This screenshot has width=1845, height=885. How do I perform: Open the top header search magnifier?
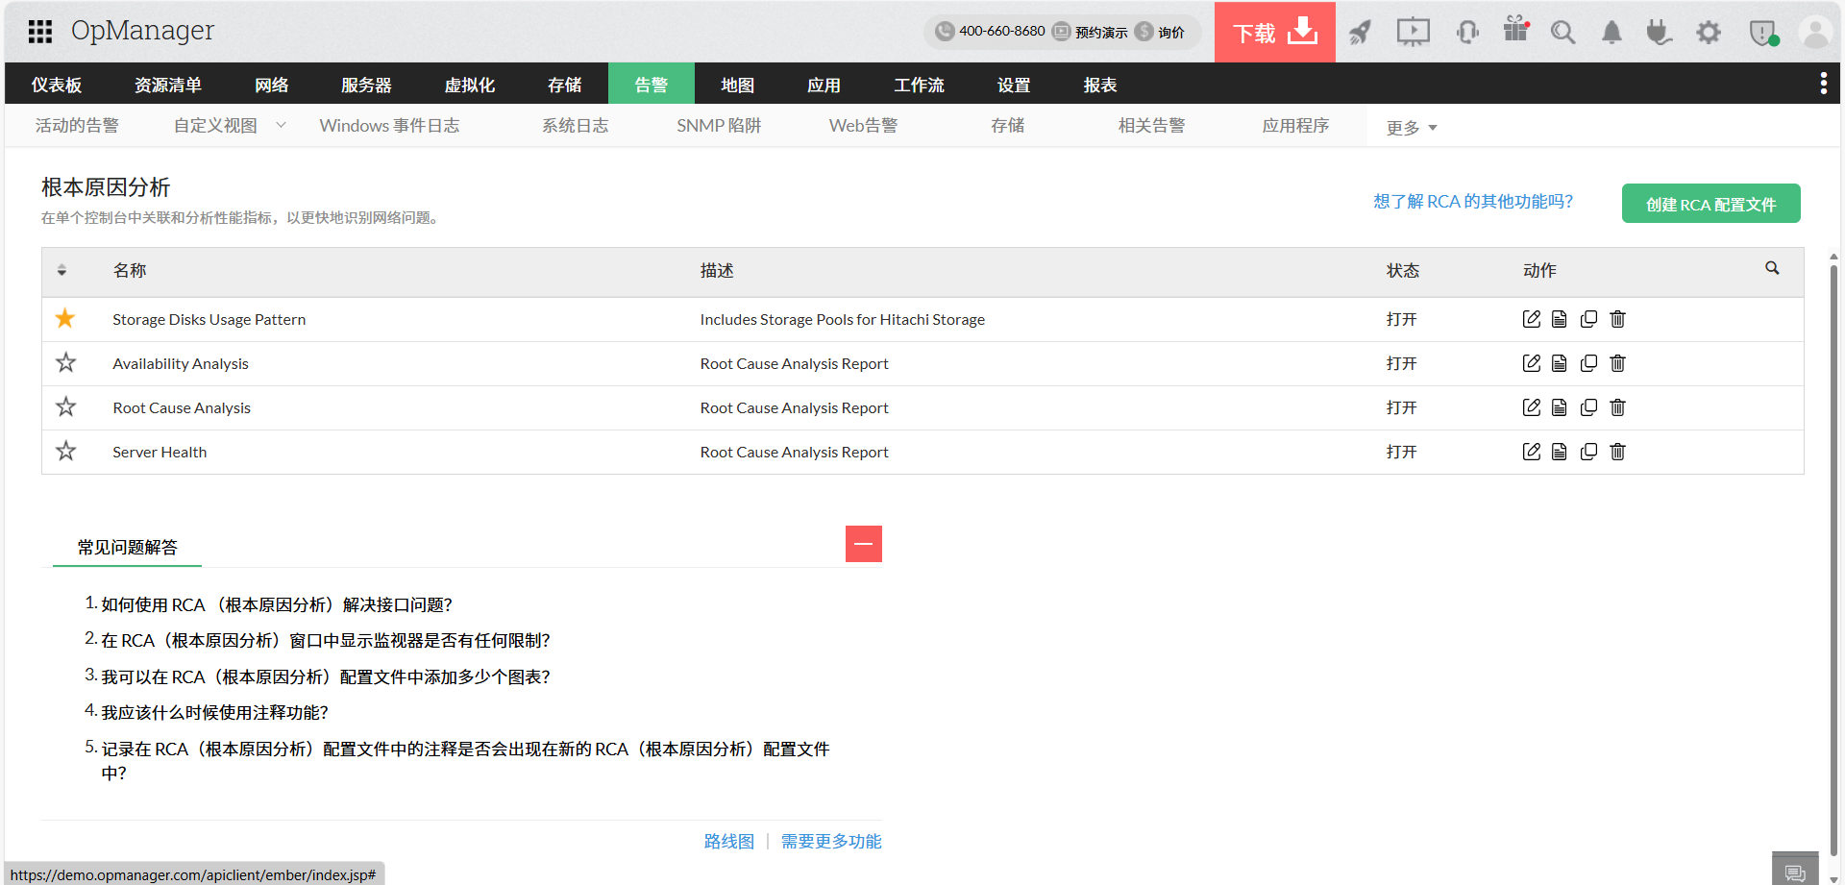1562,33
